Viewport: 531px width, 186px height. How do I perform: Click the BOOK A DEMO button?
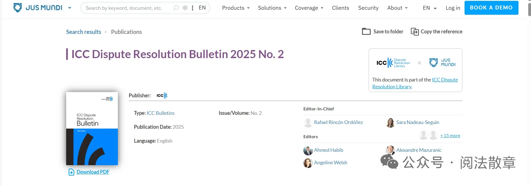(491, 8)
